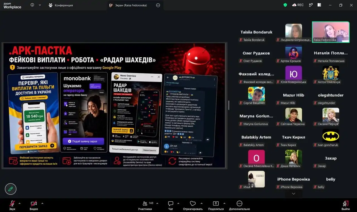Select the Конференция tab
Viewport: 357px width, 212px height.
click(x=61, y=5)
